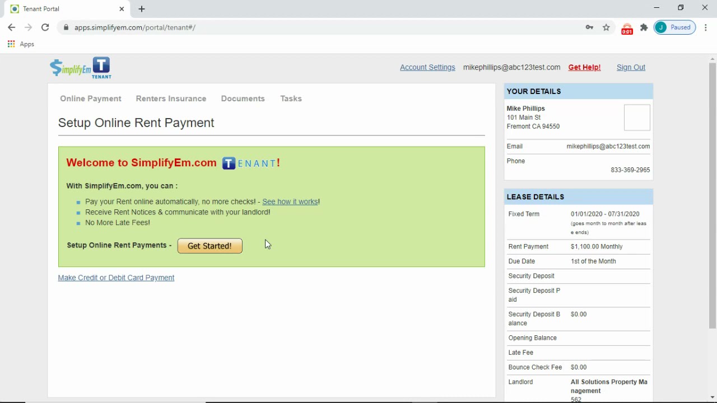This screenshot has height=403, width=717.
Task: Click the red recorder extension icon
Action: (x=627, y=29)
